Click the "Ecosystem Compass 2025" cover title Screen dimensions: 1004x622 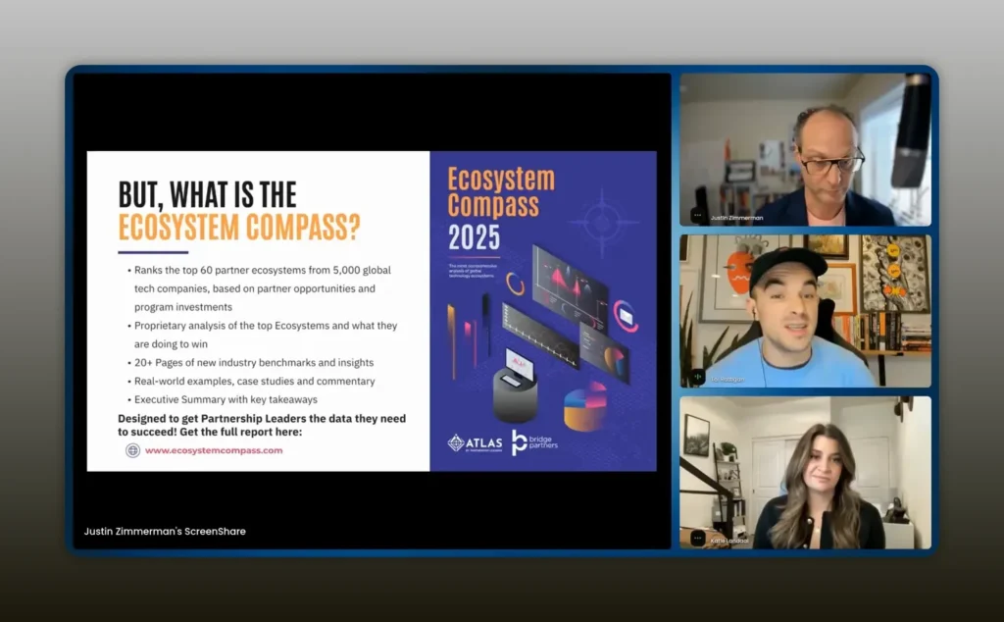[500, 206]
